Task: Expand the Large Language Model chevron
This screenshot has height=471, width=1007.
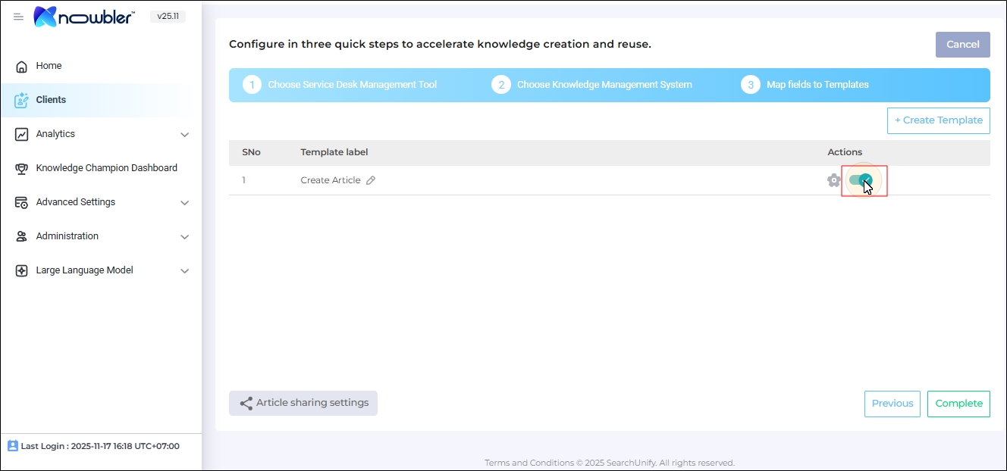Action: [x=184, y=271]
